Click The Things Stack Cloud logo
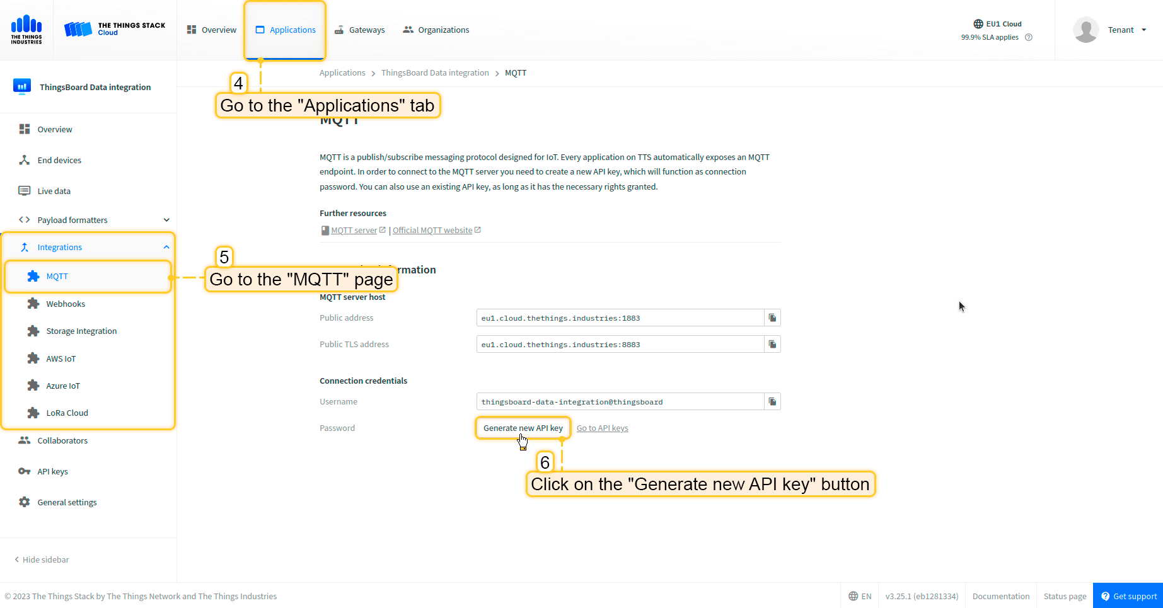Screen dimensions: 1163x608 pyautogui.click(x=115, y=29)
